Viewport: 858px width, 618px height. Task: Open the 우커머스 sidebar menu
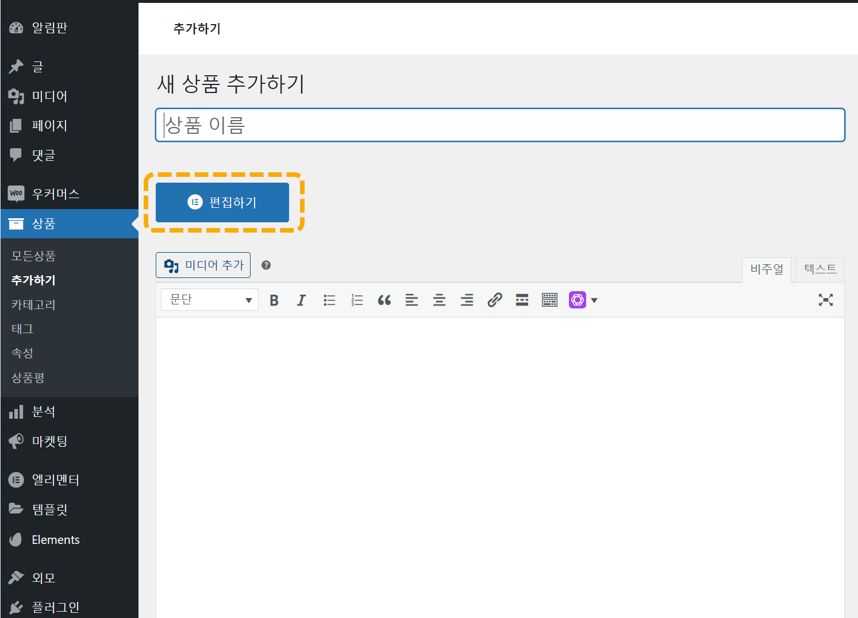(x=56, y=194)
